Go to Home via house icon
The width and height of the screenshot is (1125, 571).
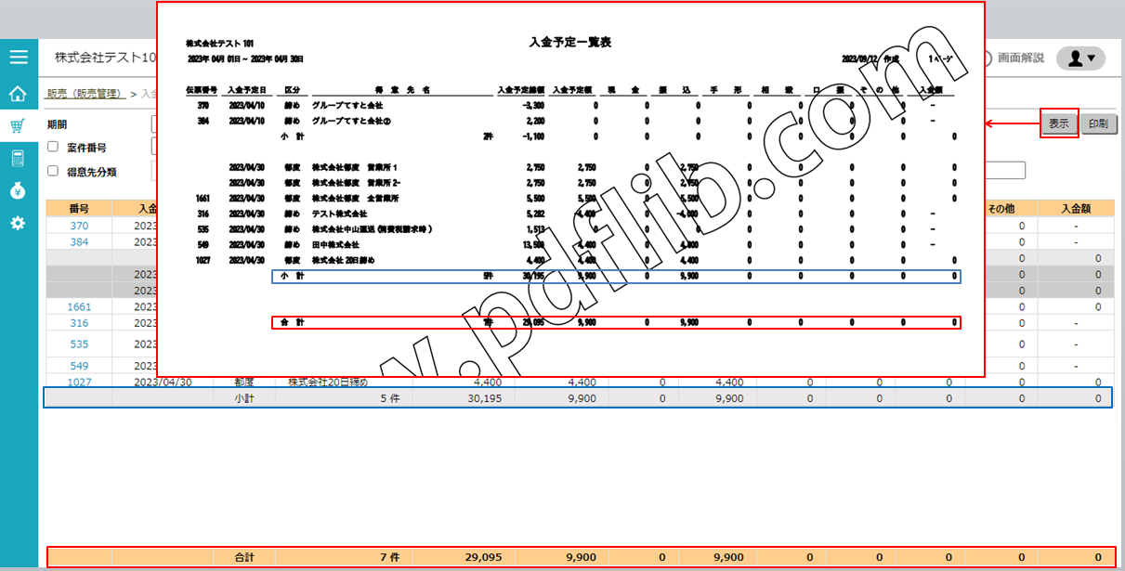[19, 94]
